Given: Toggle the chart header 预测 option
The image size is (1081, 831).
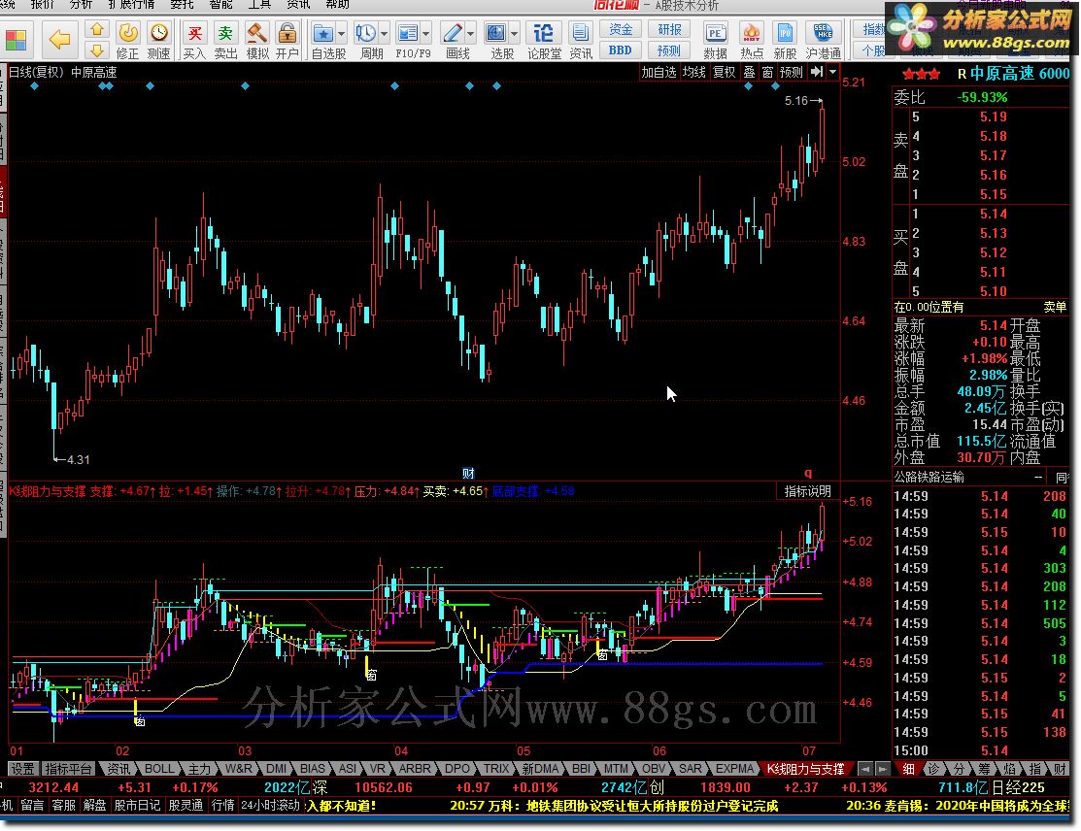Looking at the screenshot, I should tap(791, 72).
